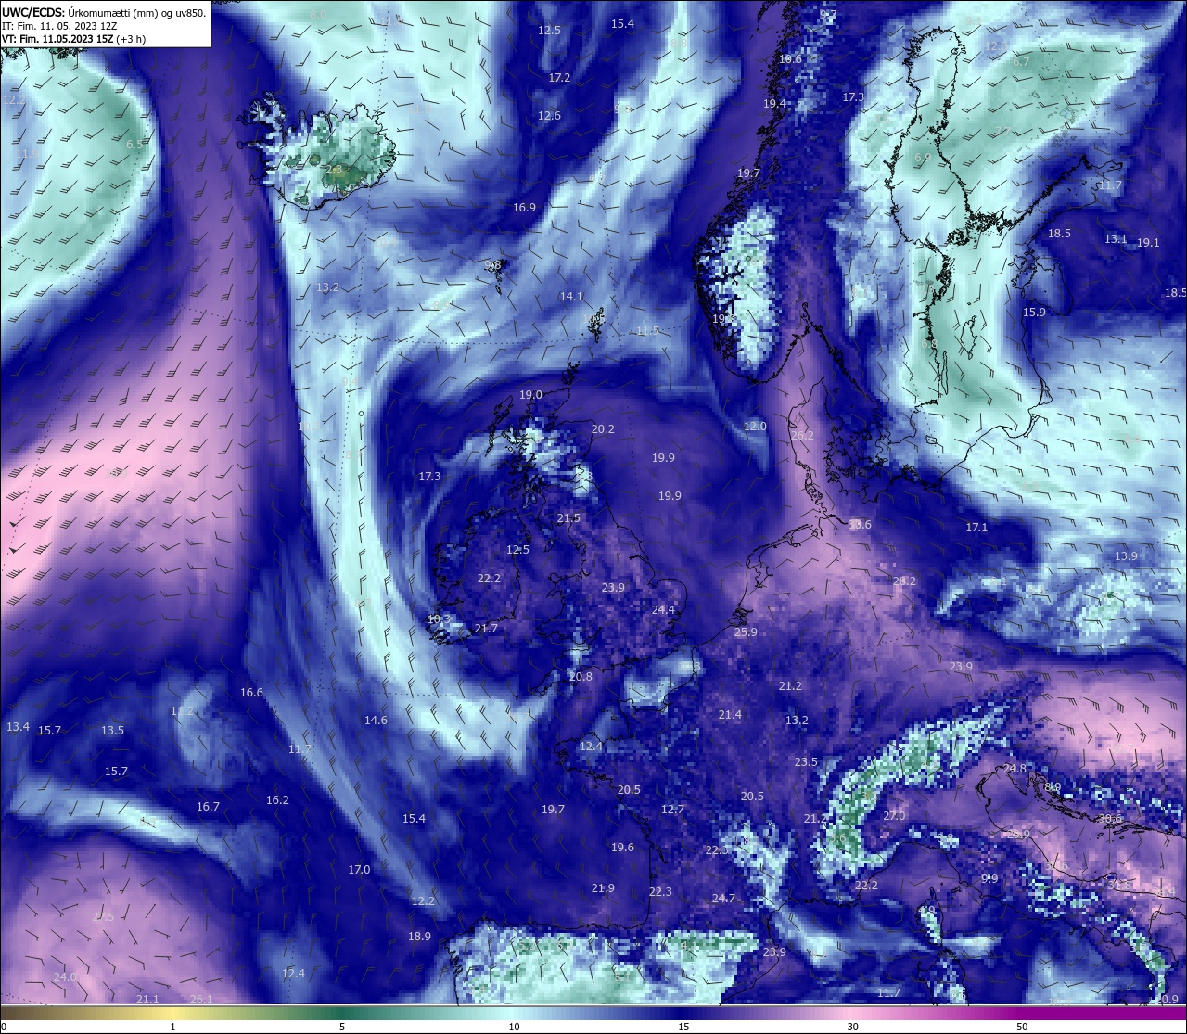Click the map value '13.5'

(112, 731)
